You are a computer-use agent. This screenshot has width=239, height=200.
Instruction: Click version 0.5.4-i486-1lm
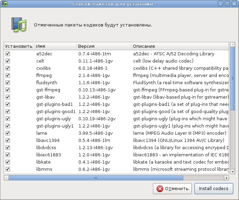point(94,140)
